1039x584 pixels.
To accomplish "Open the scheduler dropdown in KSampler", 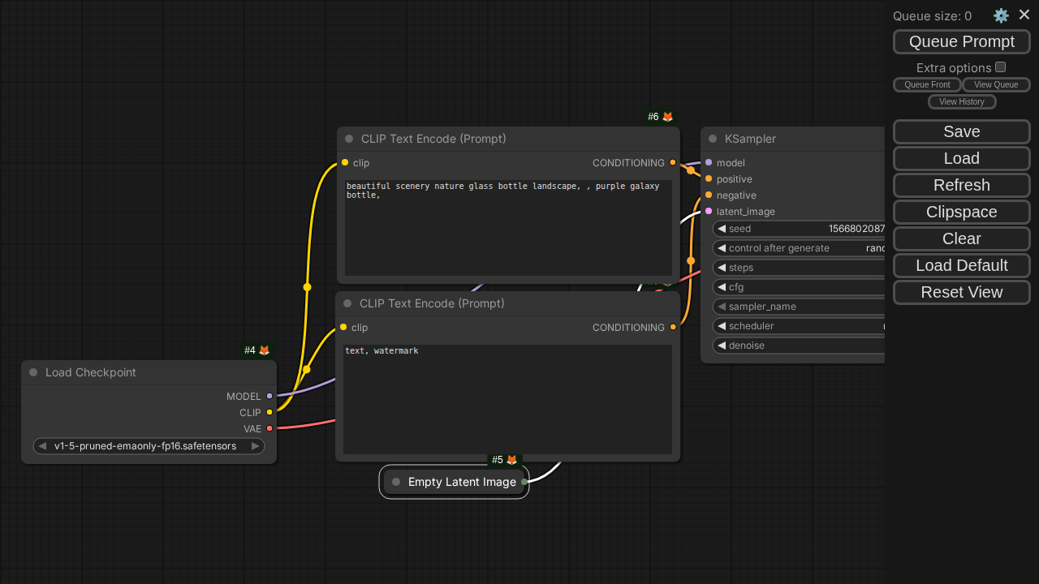I will click(800, 326).
